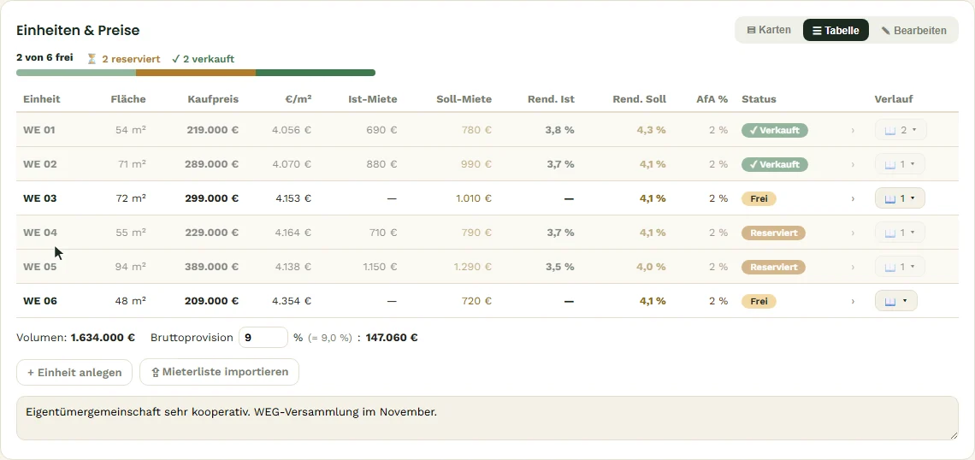The height and width of the screenshot is (460, 975).
Task: Open the book history icon for WE 06
Action: point(889,302)
